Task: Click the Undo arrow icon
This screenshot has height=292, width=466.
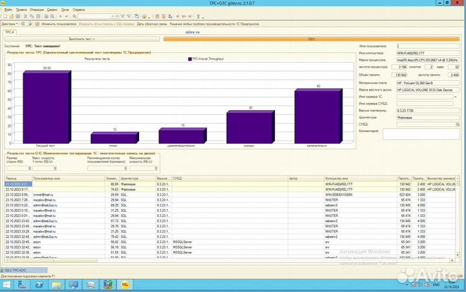Action: pyautogui.click(x=60, y=16)
